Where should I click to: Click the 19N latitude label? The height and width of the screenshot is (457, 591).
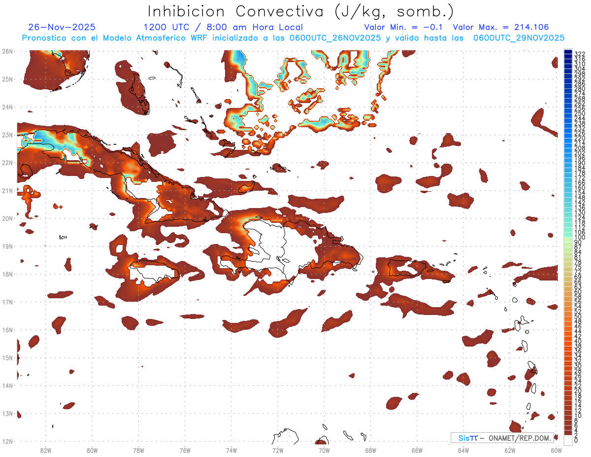[7, 246]
